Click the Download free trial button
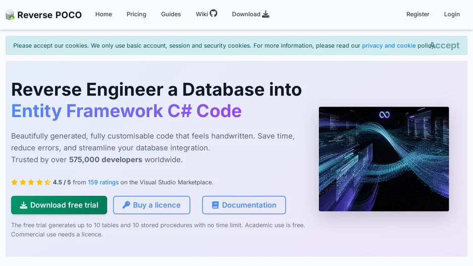This screenshot has width=473, height=266. pos(59,205)
